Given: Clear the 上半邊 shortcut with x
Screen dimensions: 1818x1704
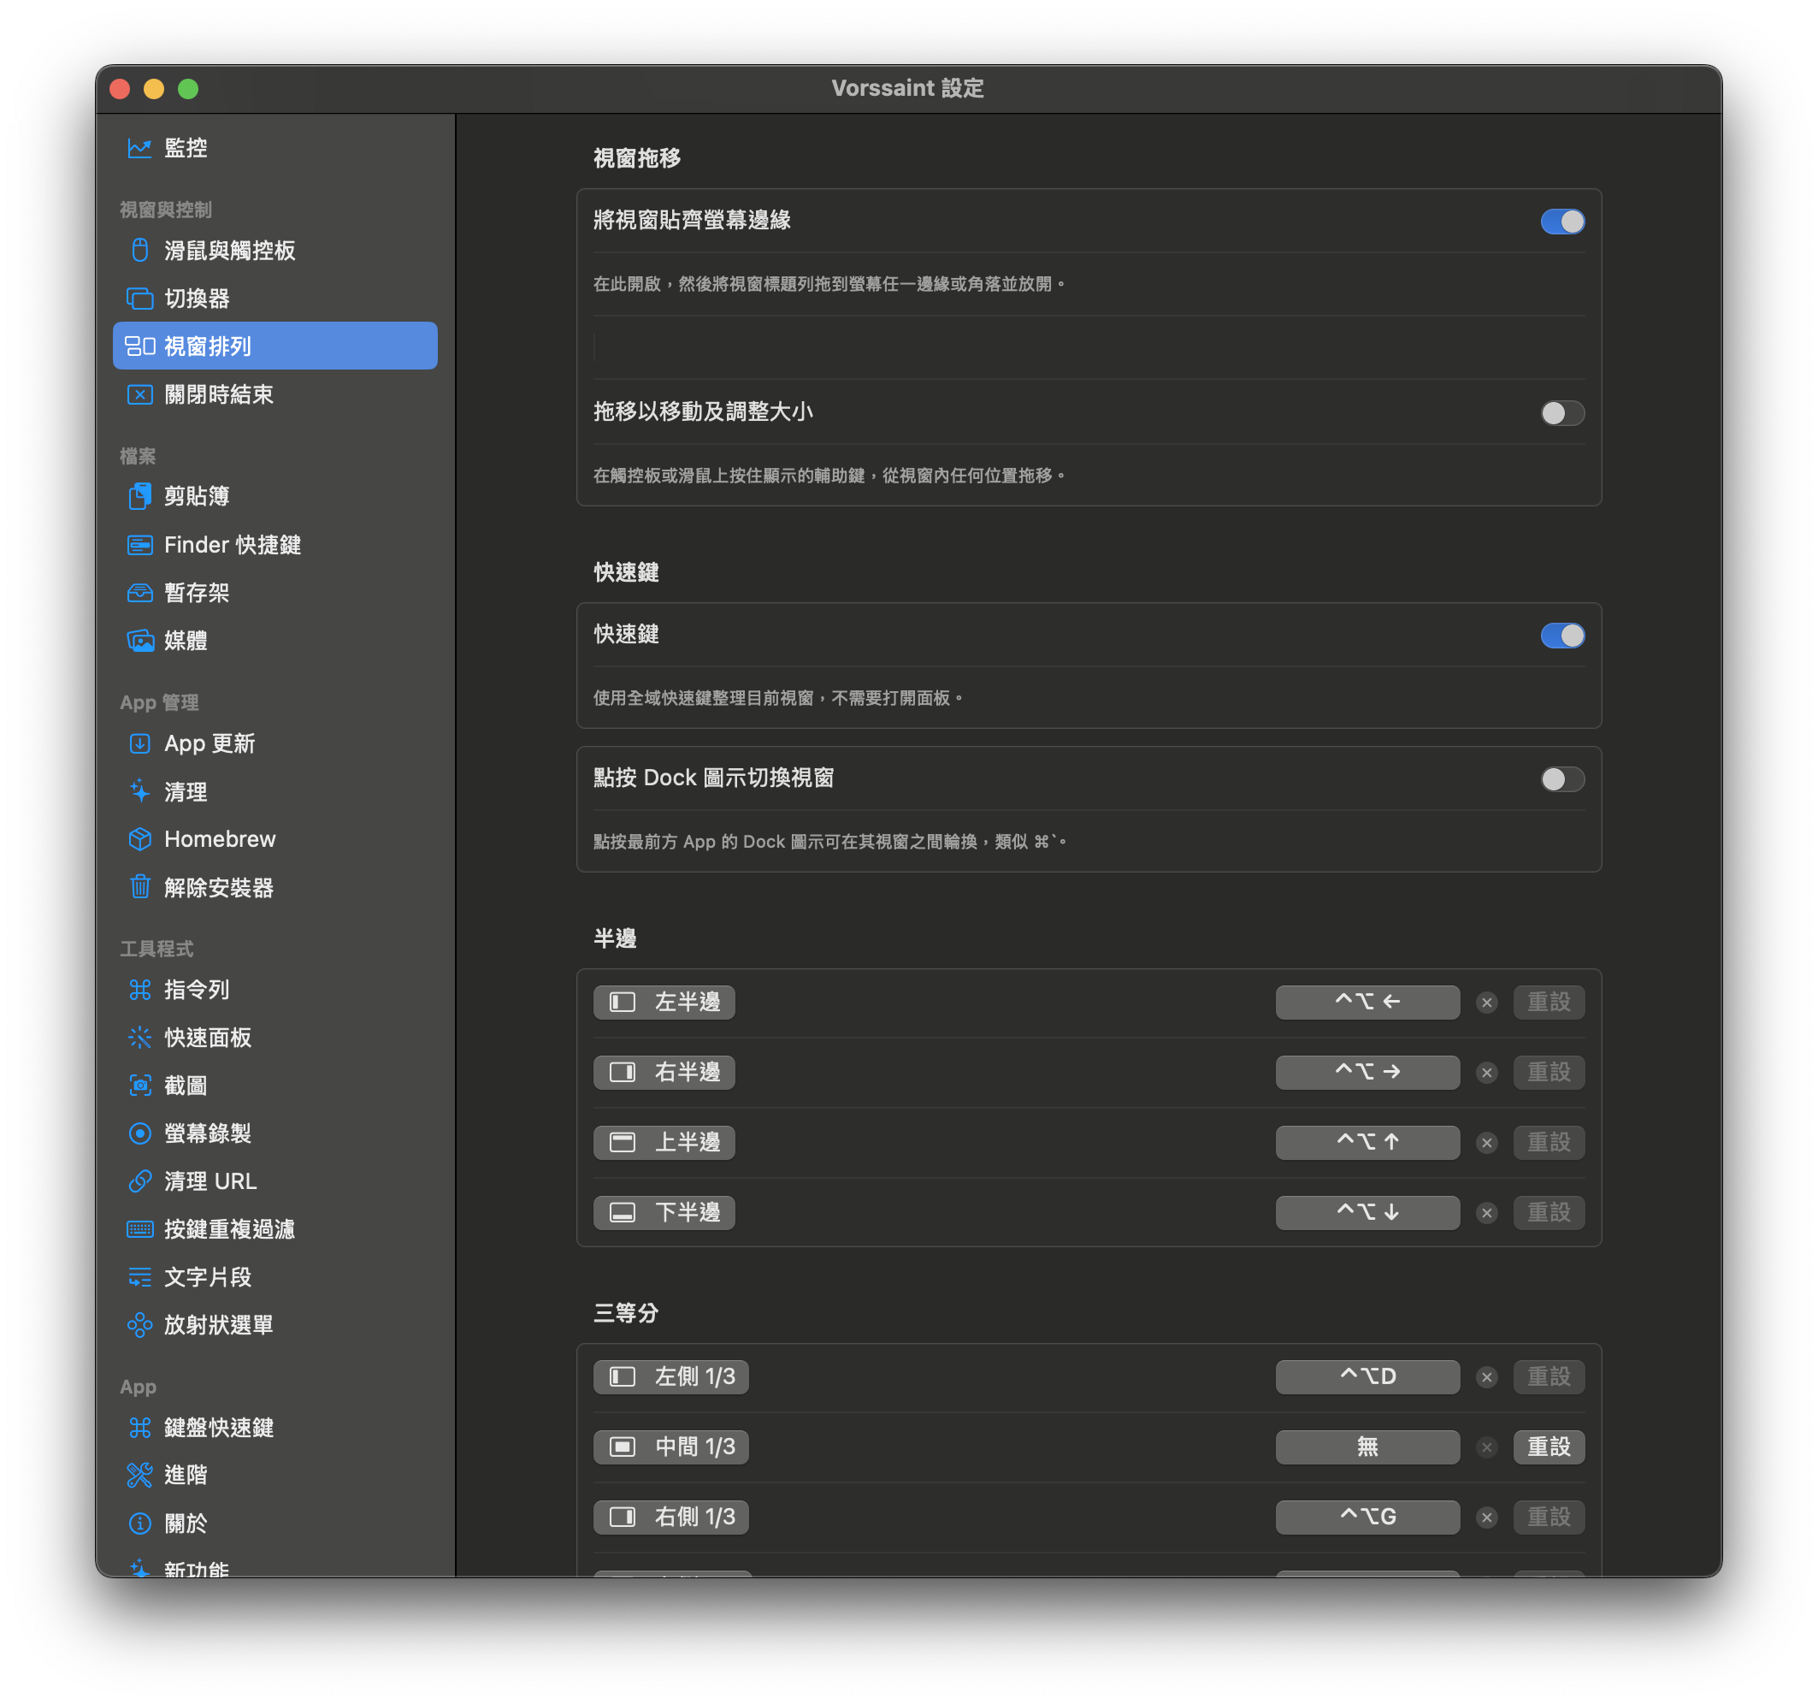Looking at the screenshot, I should (x=1487, y=1144).
